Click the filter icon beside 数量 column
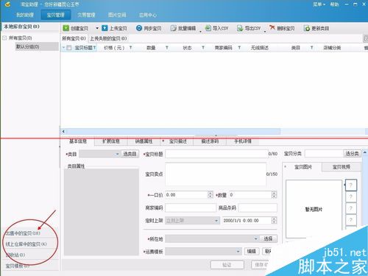368x276 pixels. (x=167, y=48)
